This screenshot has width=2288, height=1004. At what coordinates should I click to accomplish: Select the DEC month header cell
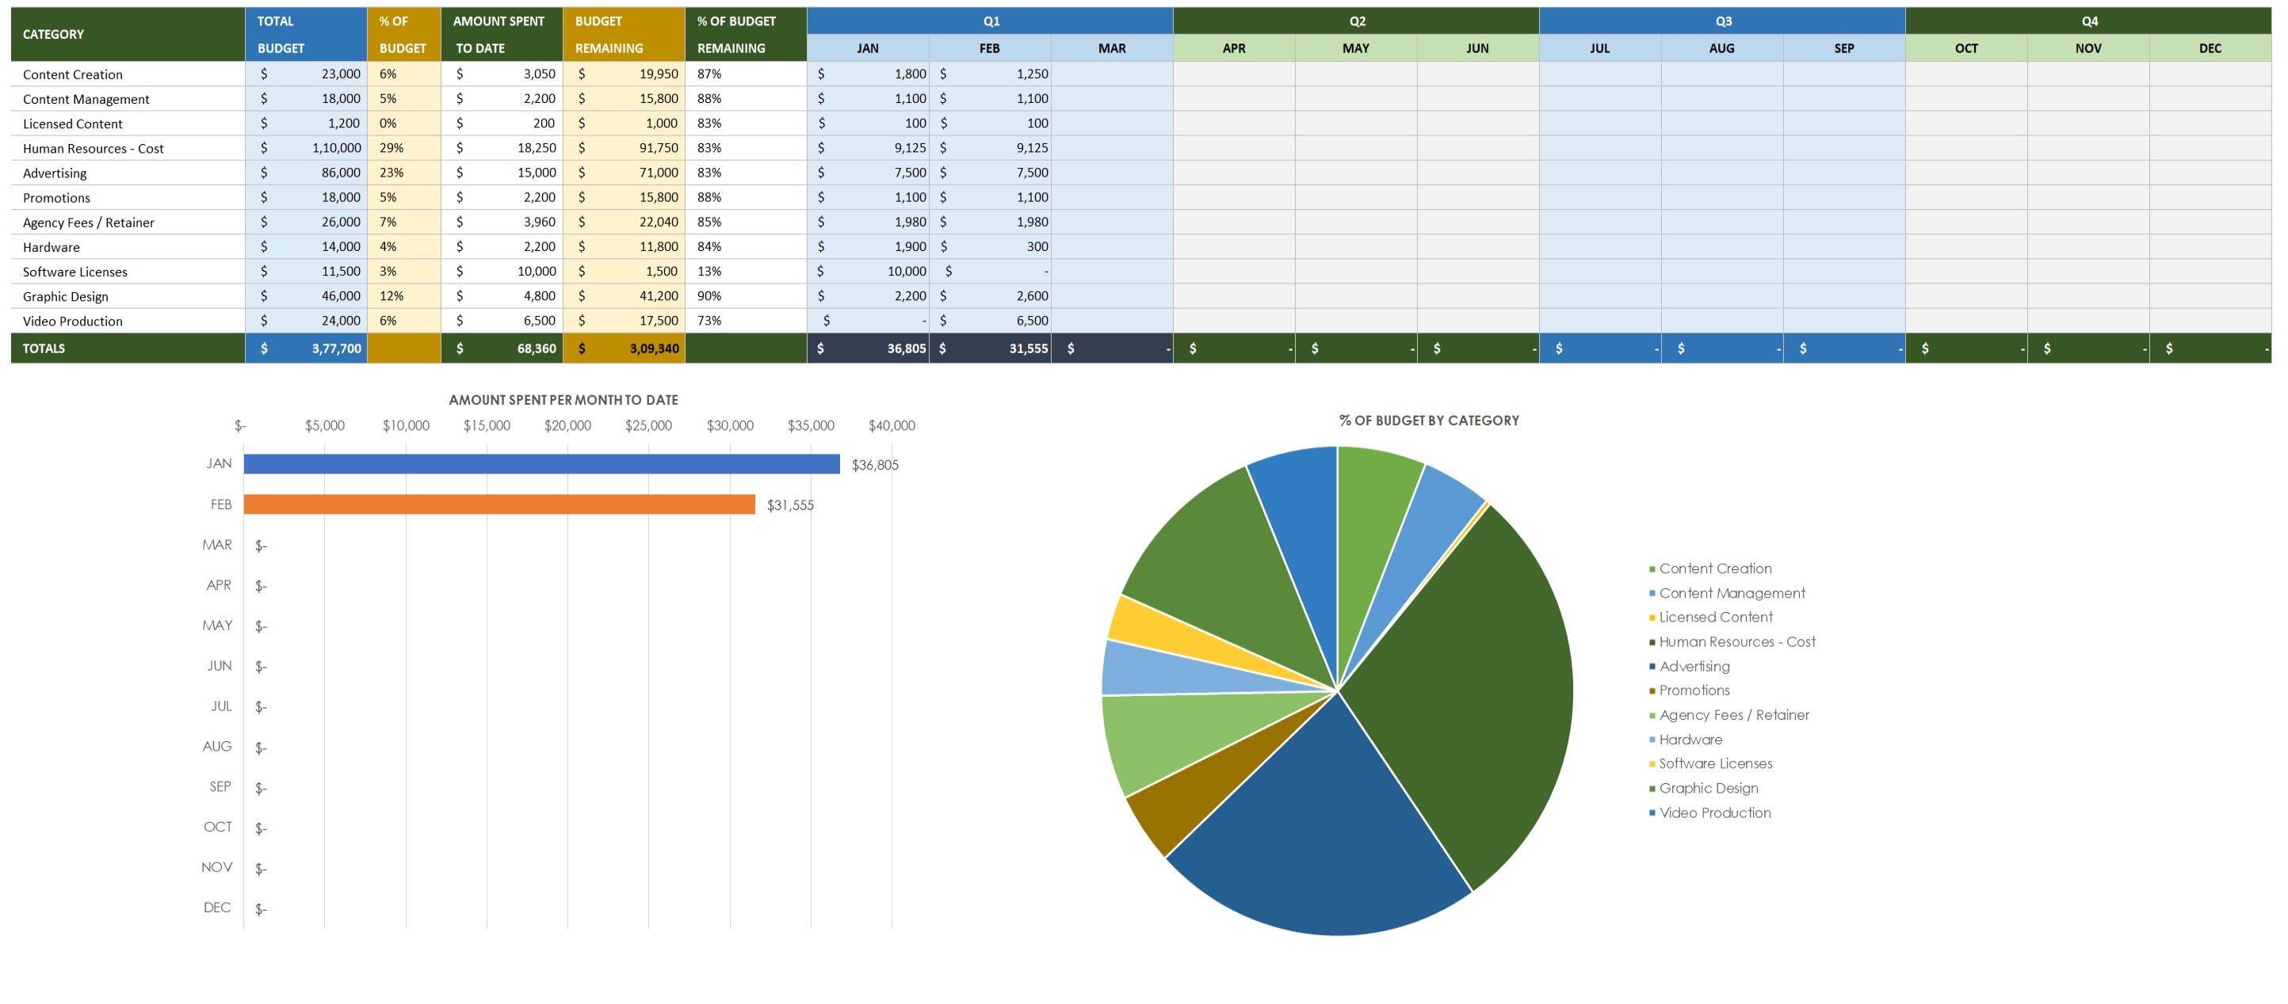tap(2210, 48)
